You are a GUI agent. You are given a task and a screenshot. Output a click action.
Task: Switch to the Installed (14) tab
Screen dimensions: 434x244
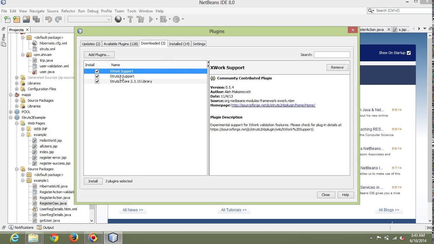pos(179,44)
